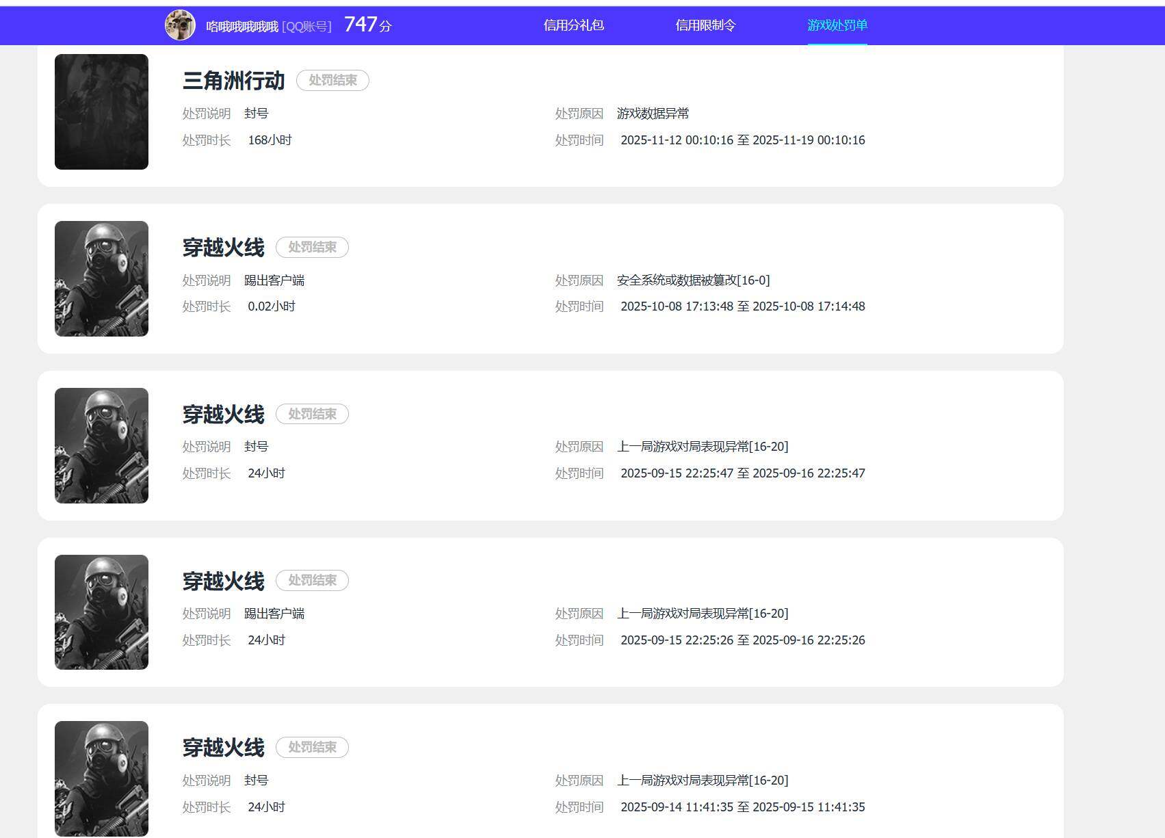The width and height of the screenshot is (1165, 838).
Task: Open the 穿越火线 thumbnail on the 2025-09-15 22:25:47 card
Action: 101,445
